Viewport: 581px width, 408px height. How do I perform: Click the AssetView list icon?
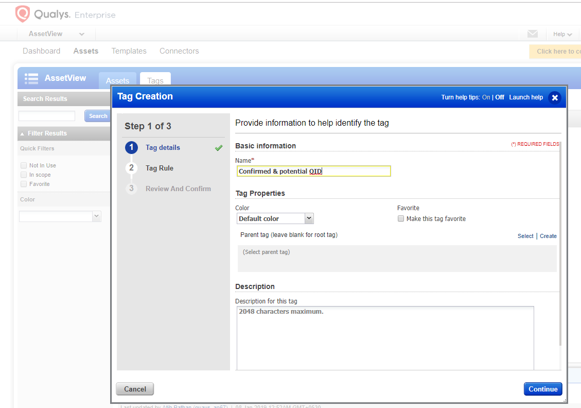click(x=31, y=78)
